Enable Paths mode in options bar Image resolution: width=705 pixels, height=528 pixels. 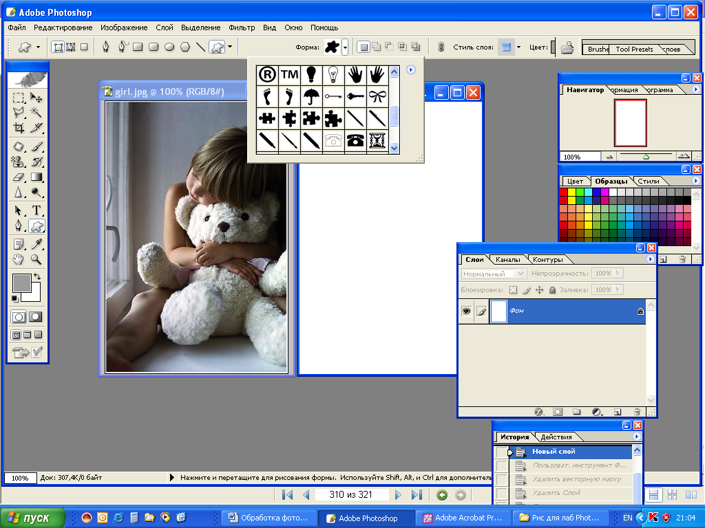coord(71,47)
